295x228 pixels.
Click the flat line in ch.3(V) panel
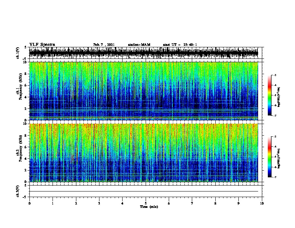pyautogui.click(x=144, y=191)
